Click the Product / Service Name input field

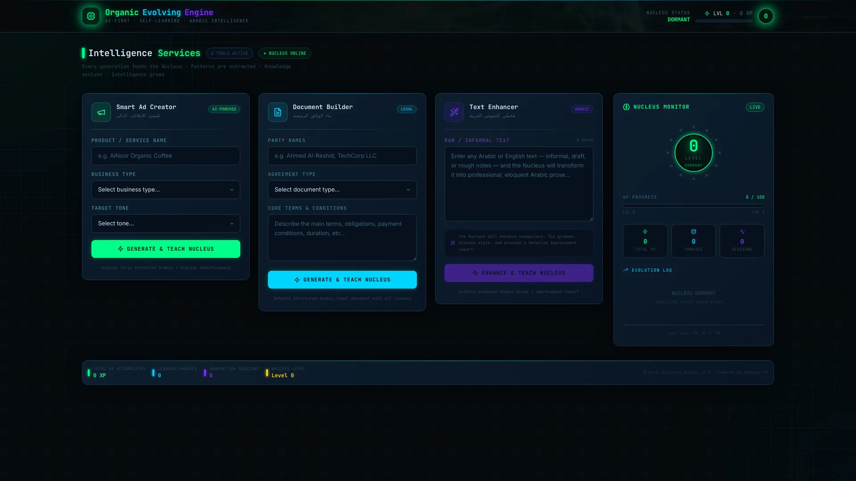point(166,156)
